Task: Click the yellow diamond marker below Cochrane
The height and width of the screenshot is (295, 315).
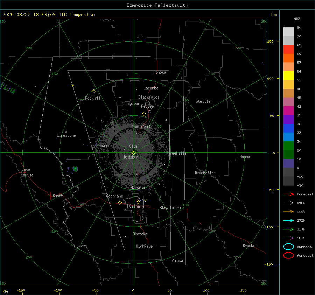Action: pyautogui.click(x=120, y=202)
